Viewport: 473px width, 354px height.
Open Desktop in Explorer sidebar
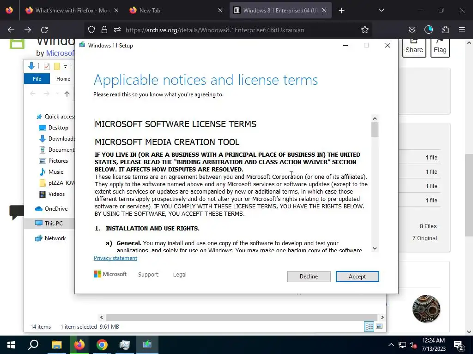[x=54, y=128]
